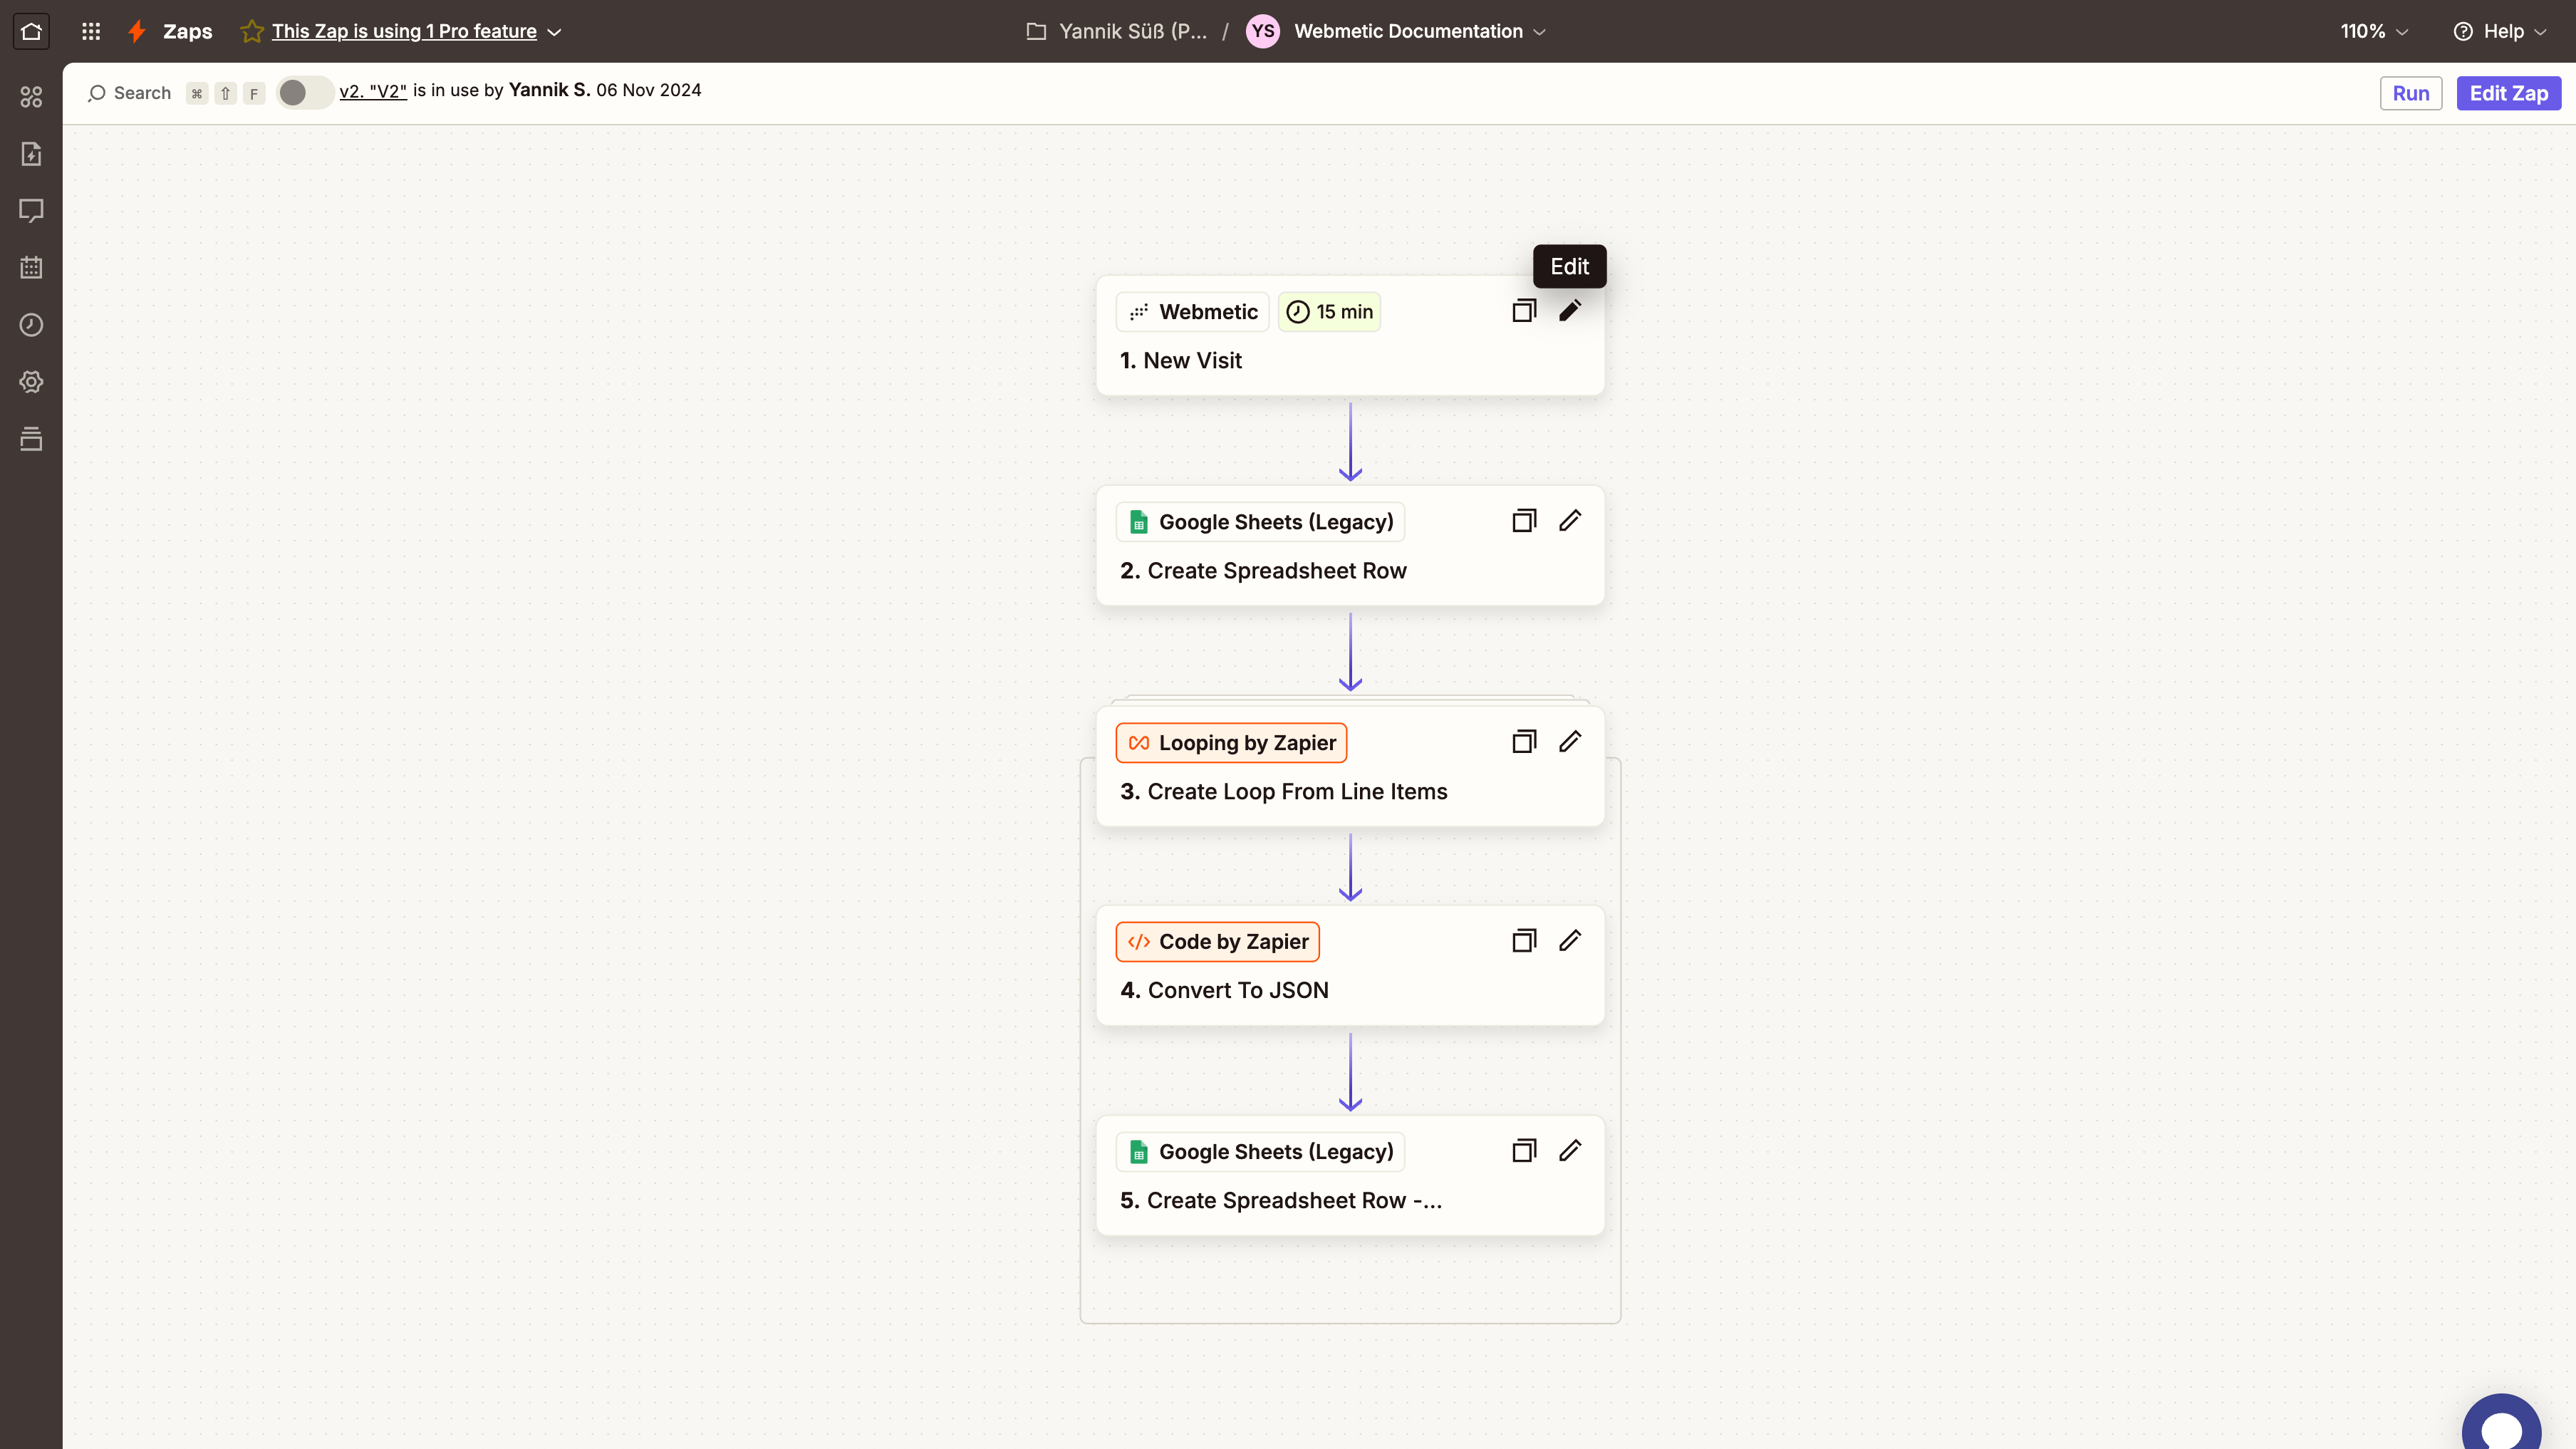
Task: Click the 15 min polling interval badge
Action: pos(1329,312)
